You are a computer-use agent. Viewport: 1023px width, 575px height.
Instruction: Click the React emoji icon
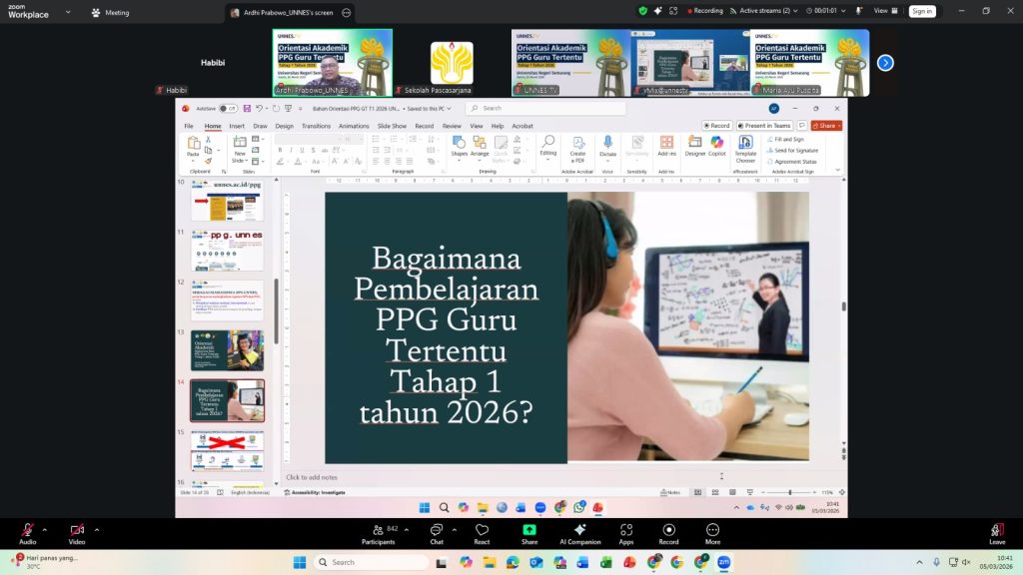482,533
